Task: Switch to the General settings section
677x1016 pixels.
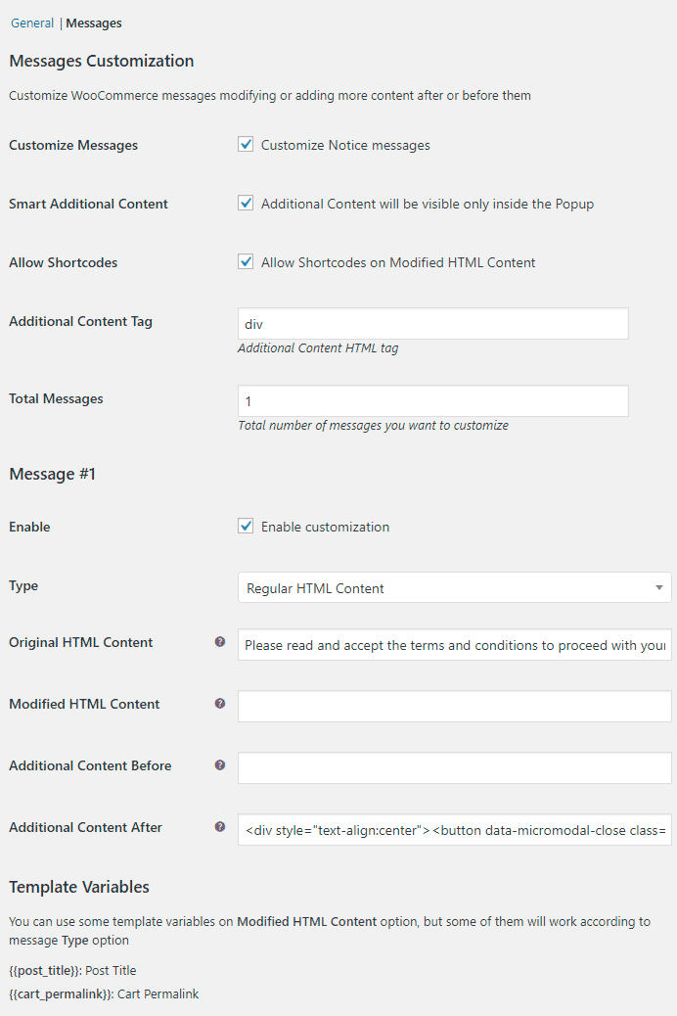Action: pos(31,23)
